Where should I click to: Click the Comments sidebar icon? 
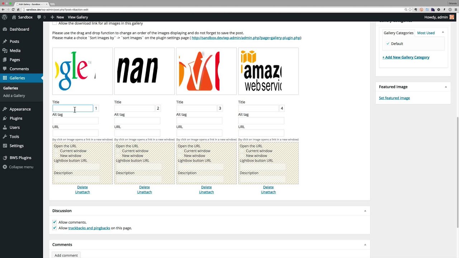click(x=5, y=69)
